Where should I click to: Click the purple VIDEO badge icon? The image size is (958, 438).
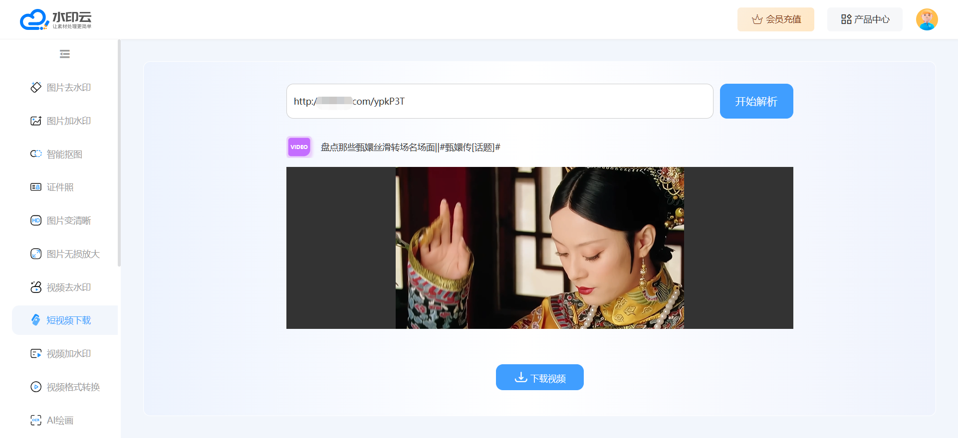(x=299, y=147)
